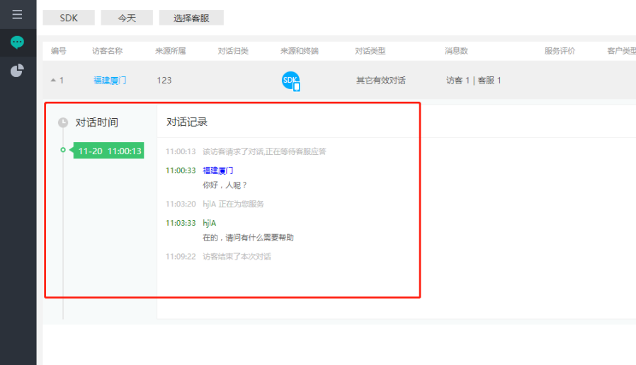Click the 对话记录 panel heading
This screenshot has height=365, width=636.
[187, 122]
